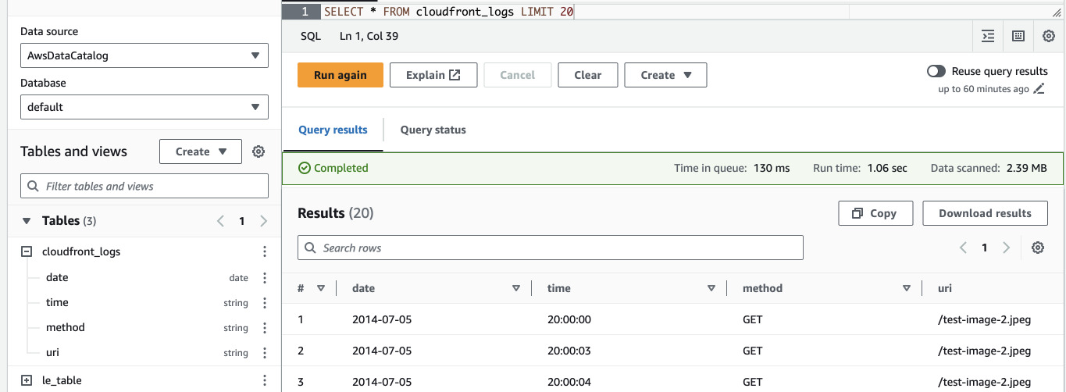Open the Data source dropdown AwsDataCatalog
Screen dimensions: 1066x392
click(144, 55)
